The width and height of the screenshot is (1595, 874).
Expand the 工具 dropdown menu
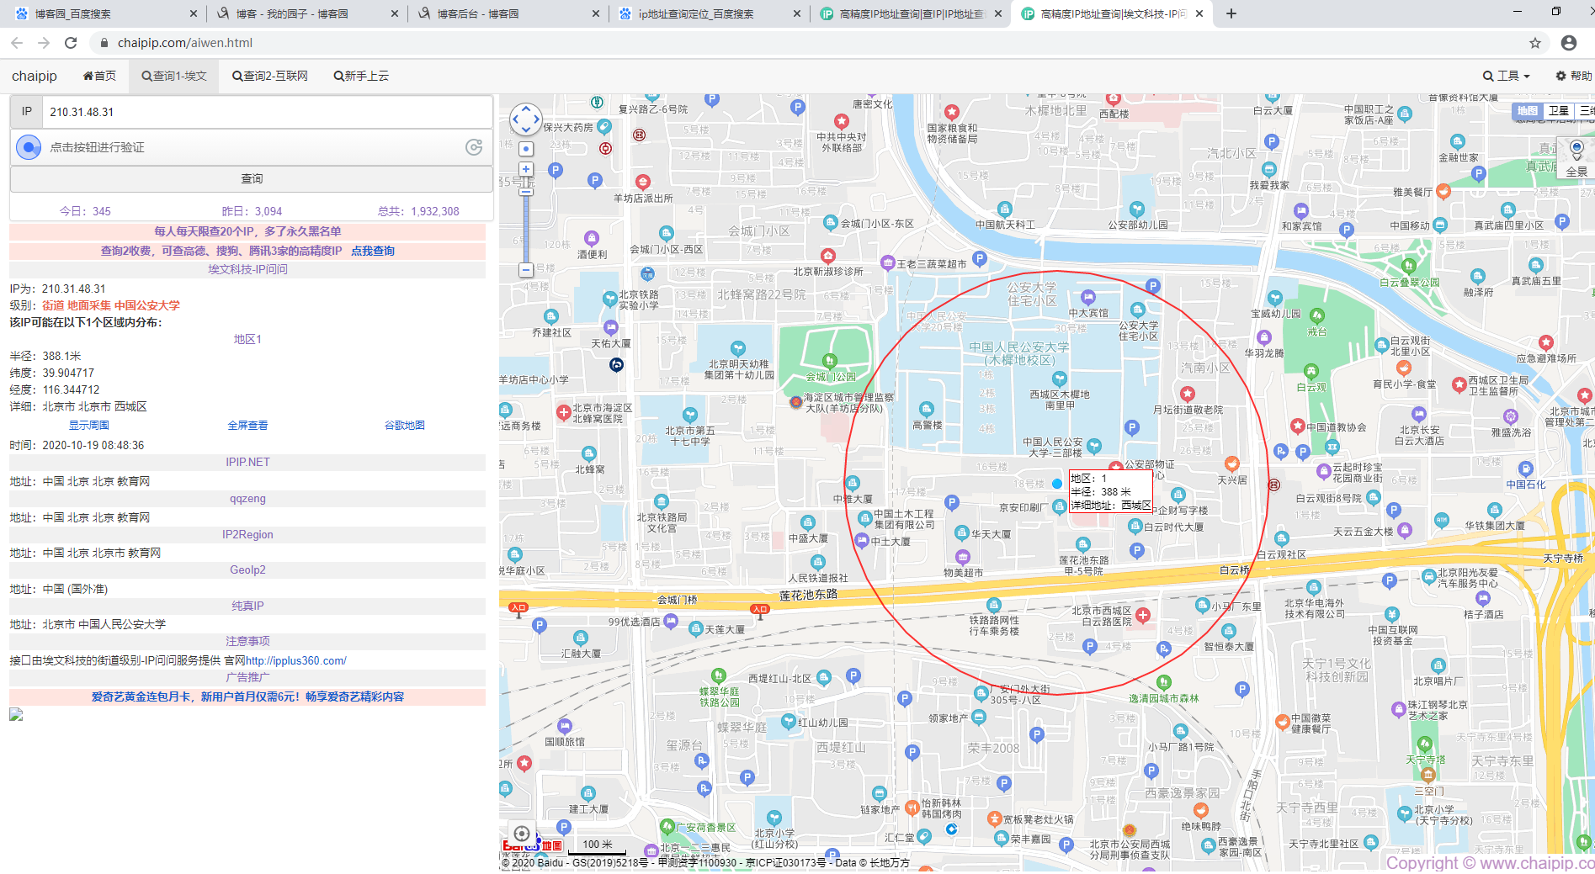[x=1507, y=76]
